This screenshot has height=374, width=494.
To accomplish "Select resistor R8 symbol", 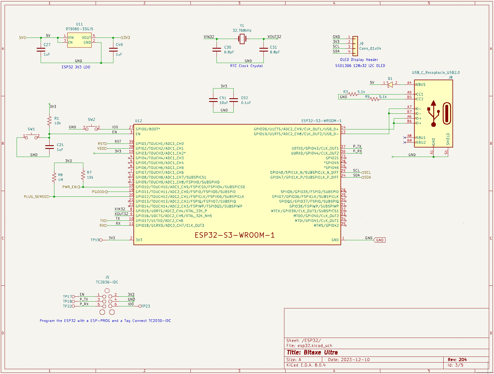I will tap(54, 177).
